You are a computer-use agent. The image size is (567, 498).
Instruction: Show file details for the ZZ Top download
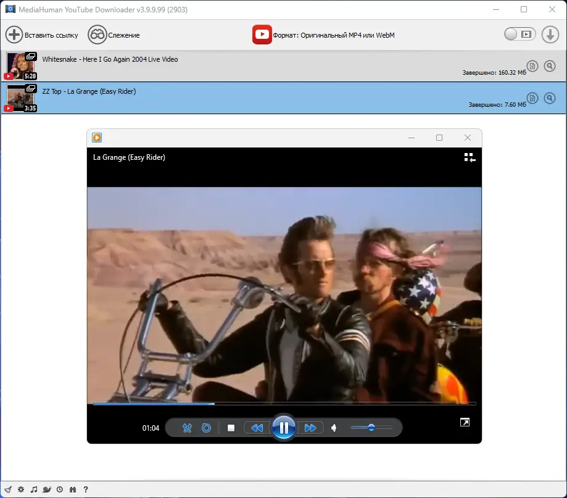click(532, 98)
